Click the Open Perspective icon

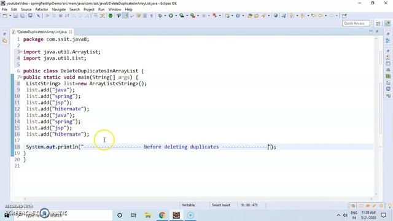pos(378,23)
